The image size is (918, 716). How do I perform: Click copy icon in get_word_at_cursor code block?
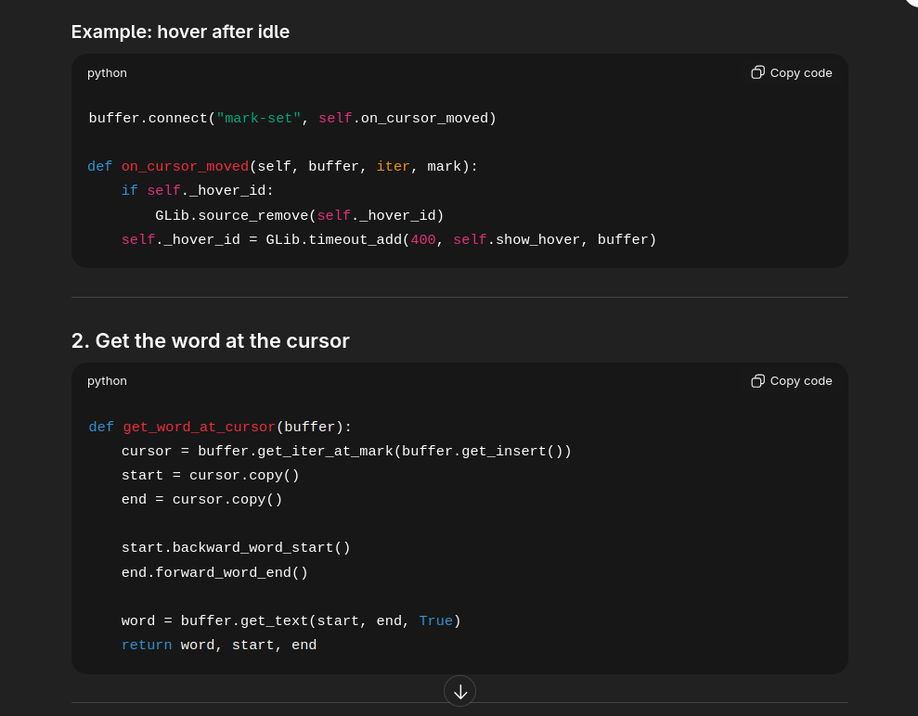[757, 381]
